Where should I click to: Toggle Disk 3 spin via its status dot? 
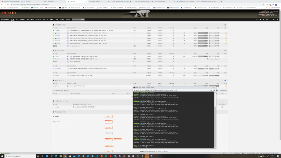54,38
